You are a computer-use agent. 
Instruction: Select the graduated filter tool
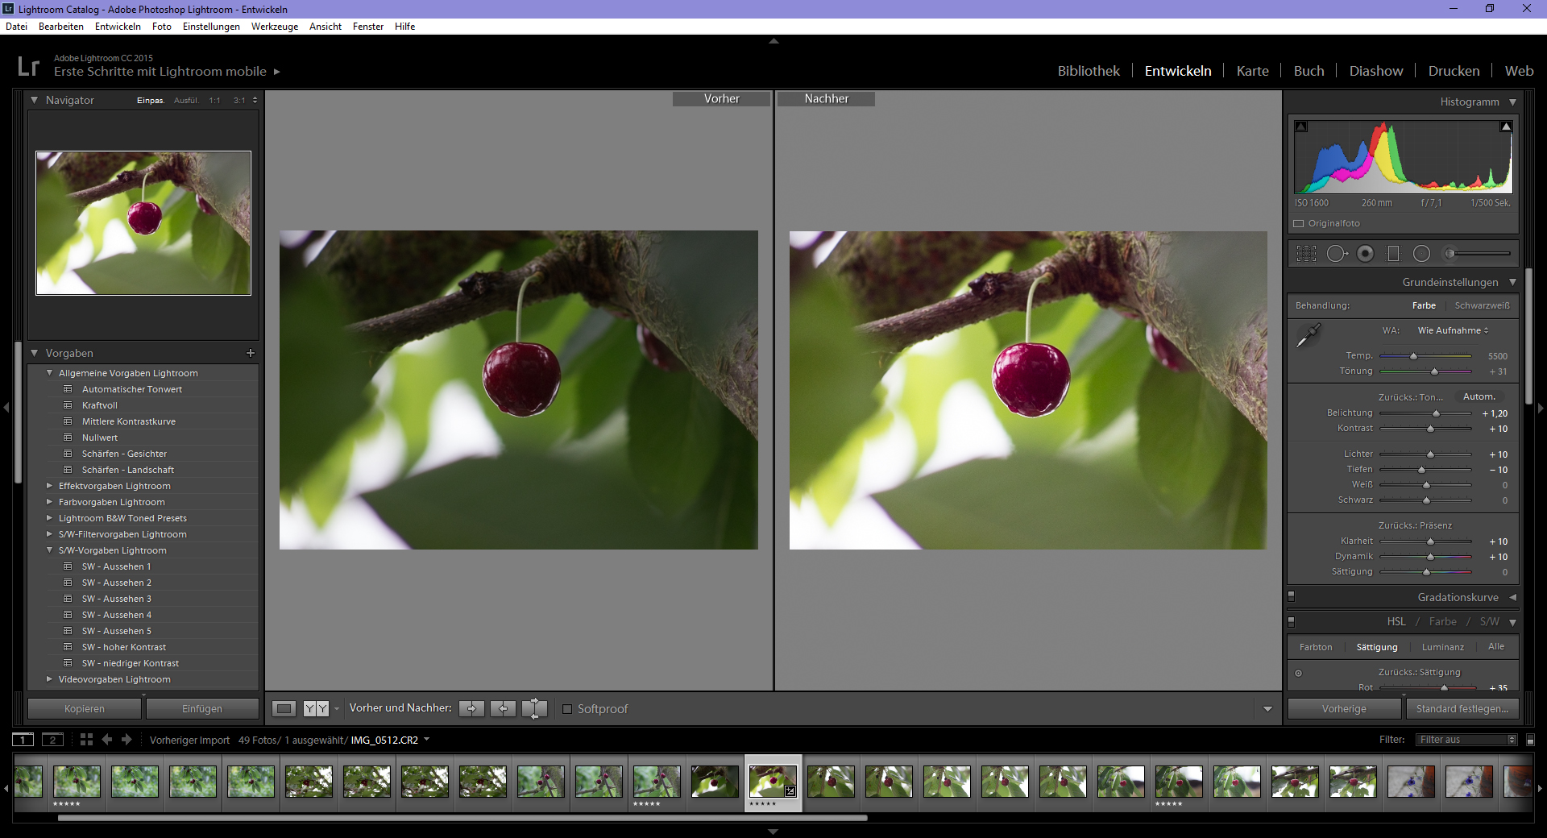tap(1393, 254)
